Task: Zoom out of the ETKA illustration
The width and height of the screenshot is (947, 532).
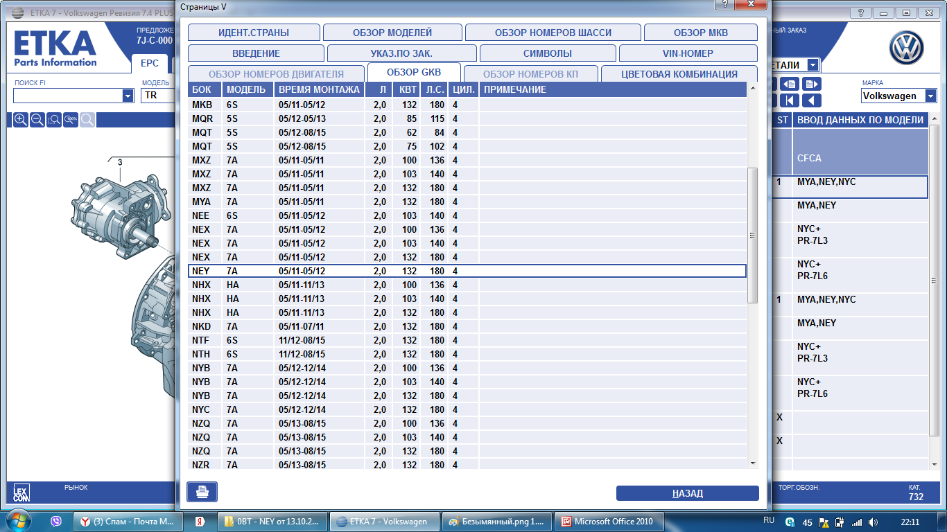Action: click(x=37, y=120)
